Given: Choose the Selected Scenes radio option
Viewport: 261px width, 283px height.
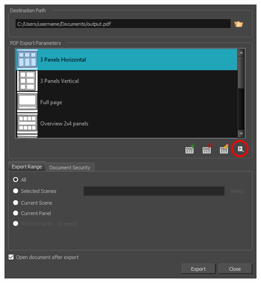Looking at the screenshot, I should [16, 191].
